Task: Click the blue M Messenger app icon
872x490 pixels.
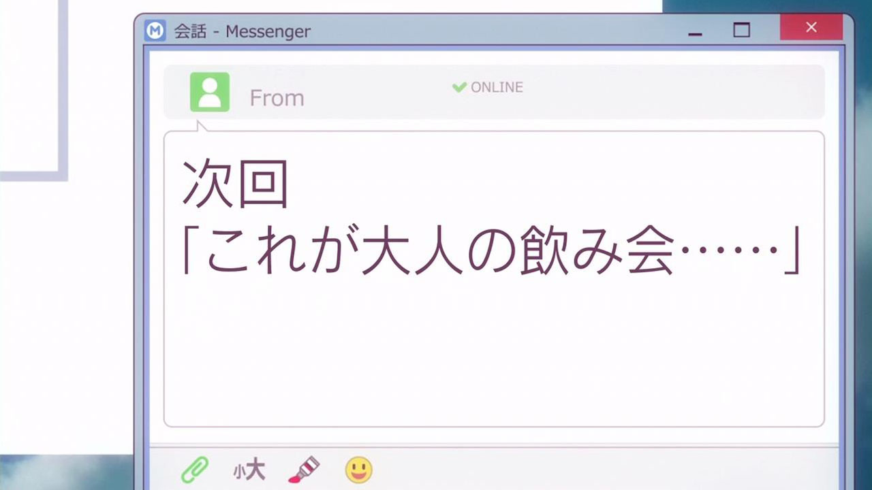Action: click(155, 31)
